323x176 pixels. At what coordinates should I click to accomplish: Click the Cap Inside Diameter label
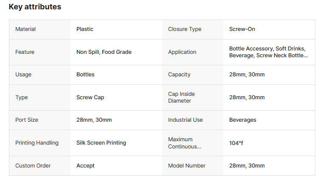tap(181, 98)
